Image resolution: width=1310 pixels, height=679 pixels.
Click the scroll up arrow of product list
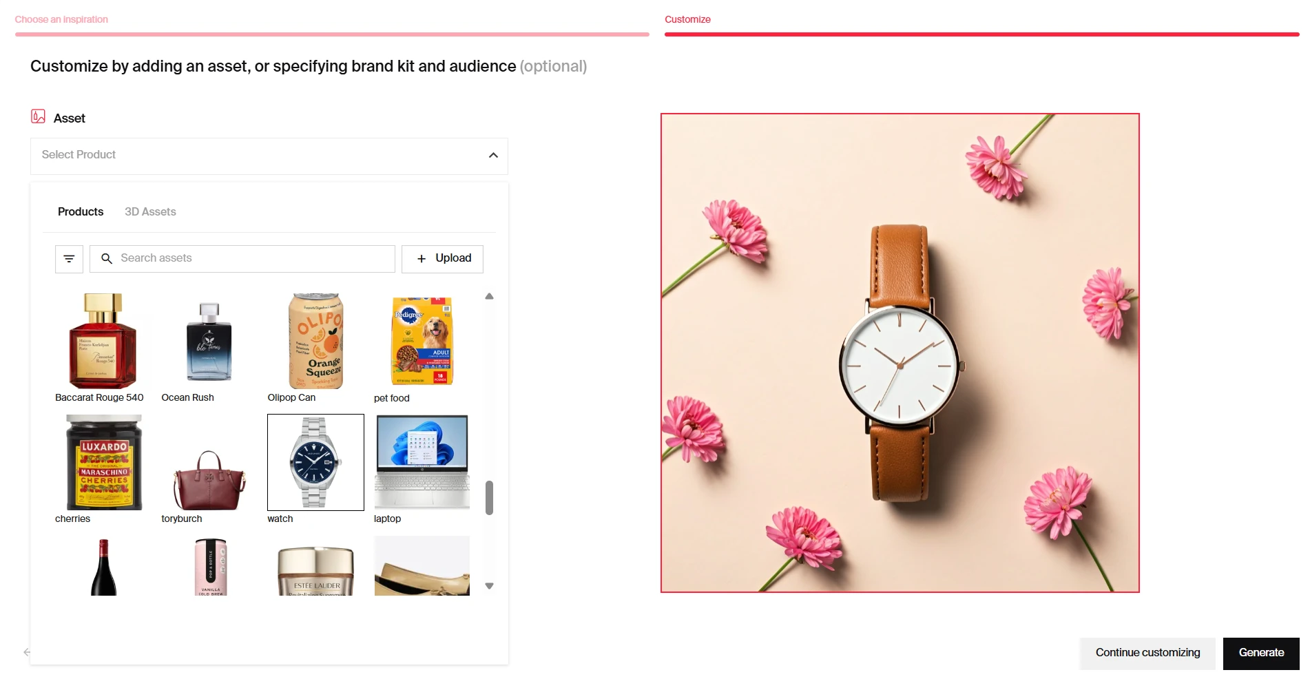pyautogui.click(x=489, y=296)
